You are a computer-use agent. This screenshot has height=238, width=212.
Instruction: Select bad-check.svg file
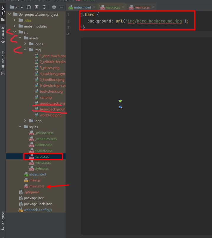coord(49,91)
